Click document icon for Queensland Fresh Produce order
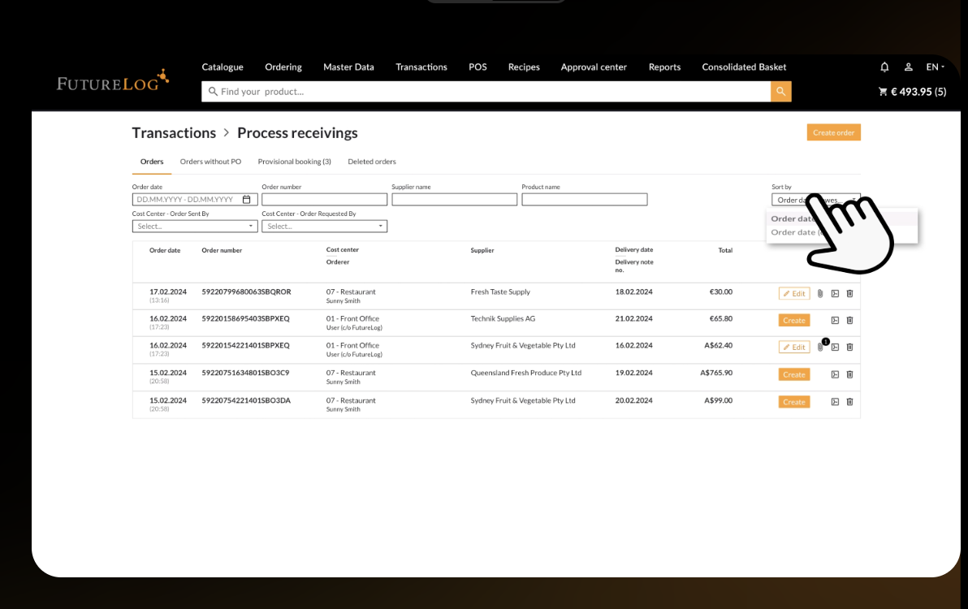Image resolution: width=968 pixels, height=609 pixels. pos(835,375)
